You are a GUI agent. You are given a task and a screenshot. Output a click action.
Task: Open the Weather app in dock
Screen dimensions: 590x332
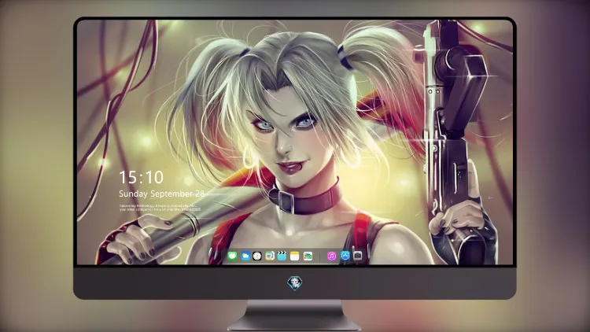(245, 256)
